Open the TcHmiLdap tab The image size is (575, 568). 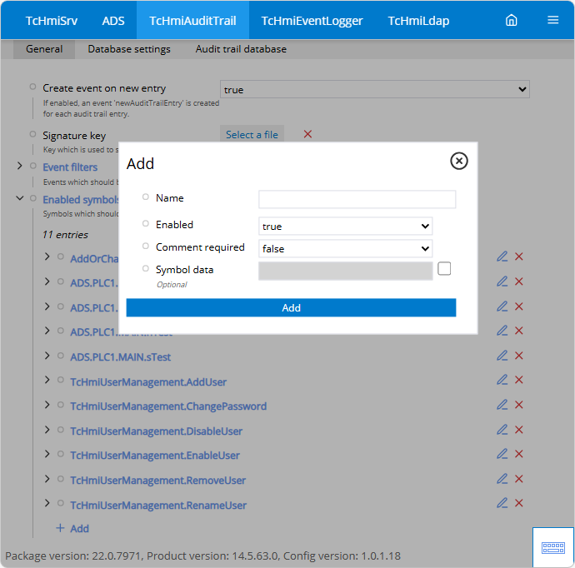pos(418,21)
